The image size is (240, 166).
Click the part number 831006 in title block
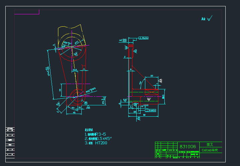tap(188, 146)
